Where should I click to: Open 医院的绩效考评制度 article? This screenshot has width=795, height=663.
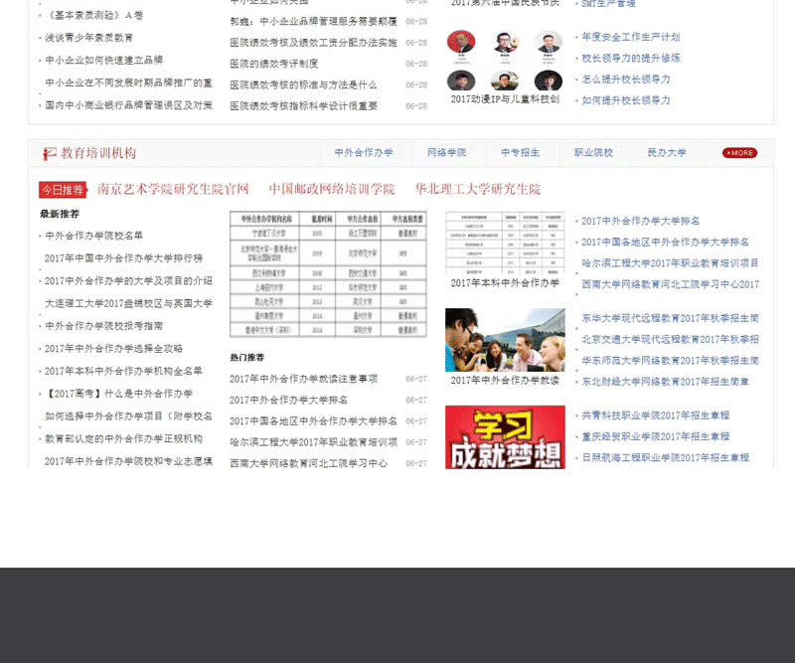pyautogui.click(x=274, y=64)
